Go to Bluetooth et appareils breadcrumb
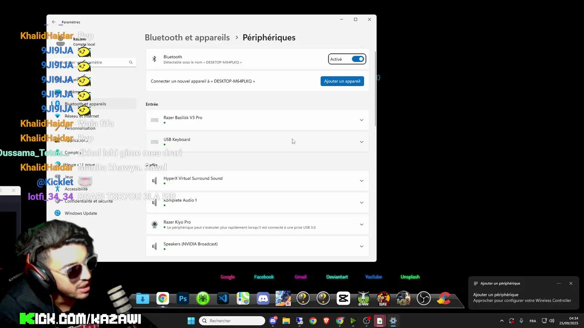 (187, 37)
